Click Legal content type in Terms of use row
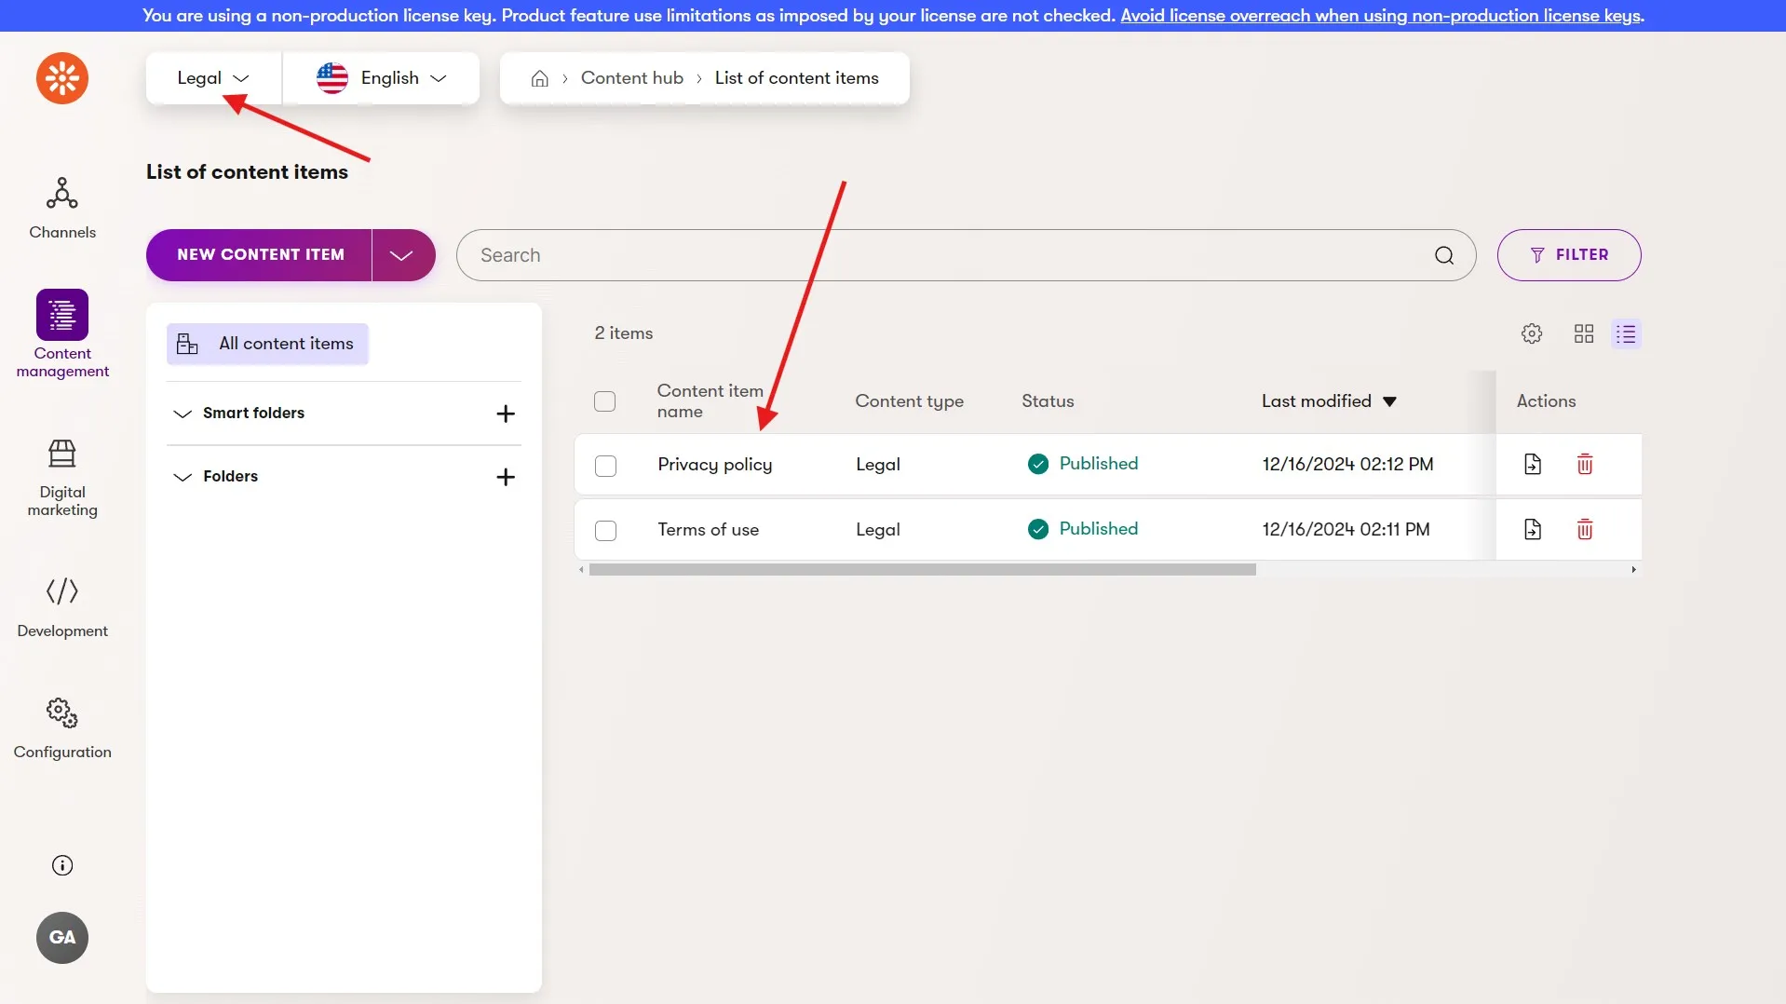Screen dimensions: 1786x1004 tap(878, 529)
